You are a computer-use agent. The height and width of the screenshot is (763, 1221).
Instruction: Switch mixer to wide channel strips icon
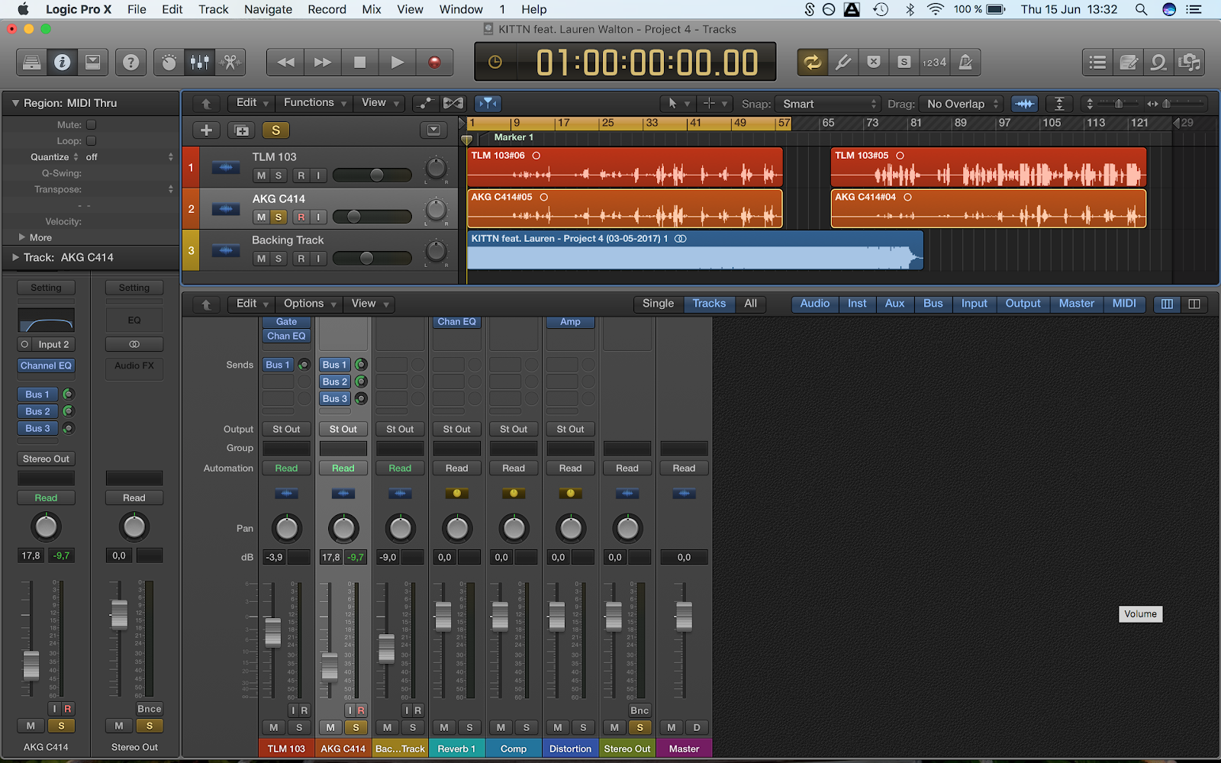click(1194, 304)
